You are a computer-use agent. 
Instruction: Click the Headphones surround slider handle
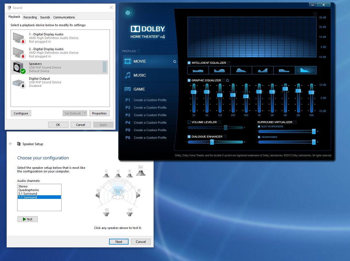314,142
